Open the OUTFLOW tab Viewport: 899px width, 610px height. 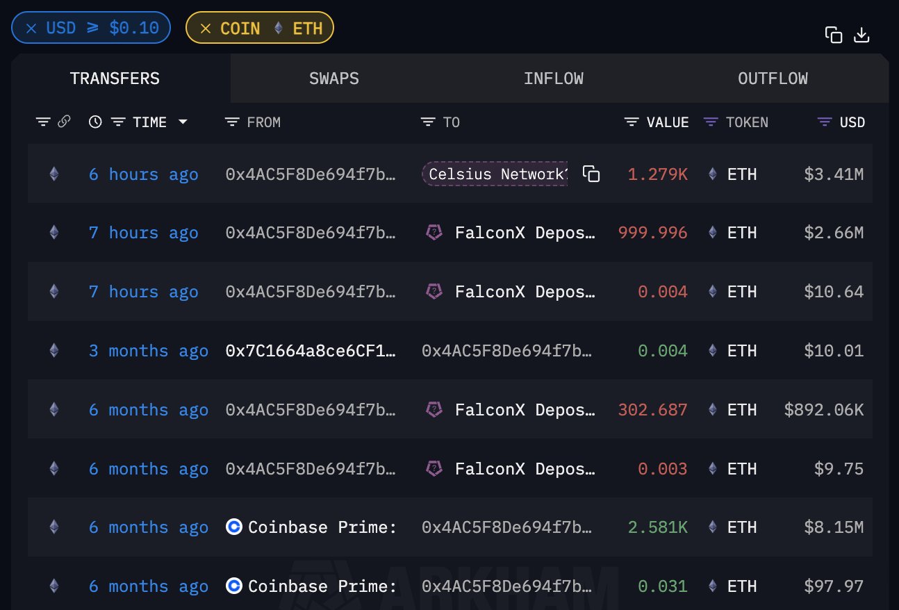[773, 79]
